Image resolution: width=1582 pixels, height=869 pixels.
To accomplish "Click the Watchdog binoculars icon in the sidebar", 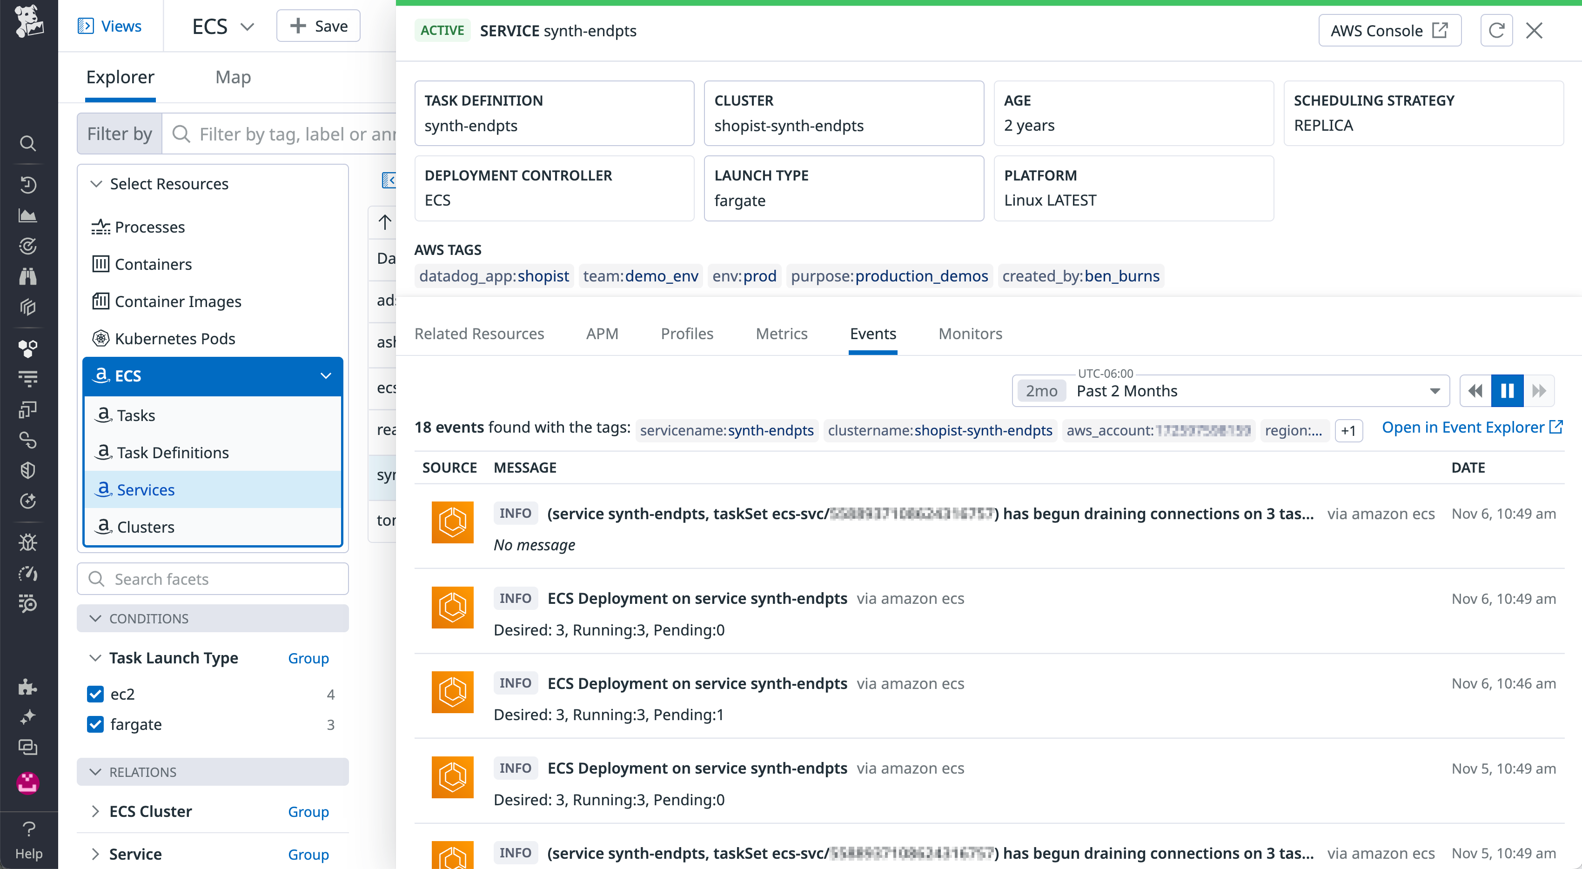I will 28,276.
